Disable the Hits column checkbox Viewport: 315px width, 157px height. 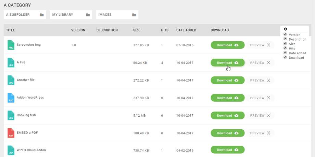tap(285, 48)
